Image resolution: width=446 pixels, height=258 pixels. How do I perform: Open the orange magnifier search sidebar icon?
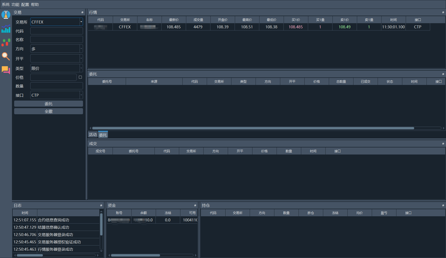click(x=6, y=56)
